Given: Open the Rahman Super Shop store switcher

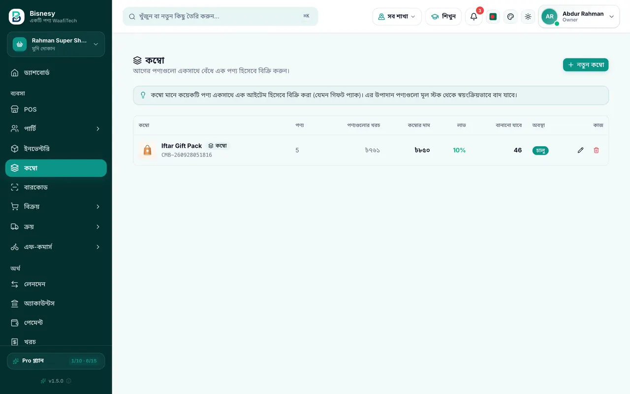Looking at the screenshot, I should pyautogui.click(x=56, y=44).
